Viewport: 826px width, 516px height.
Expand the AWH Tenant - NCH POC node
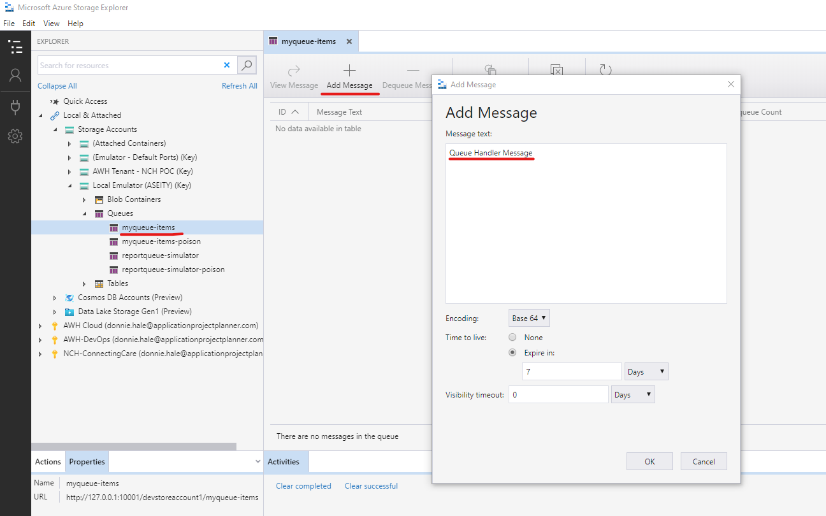(69, 171)
